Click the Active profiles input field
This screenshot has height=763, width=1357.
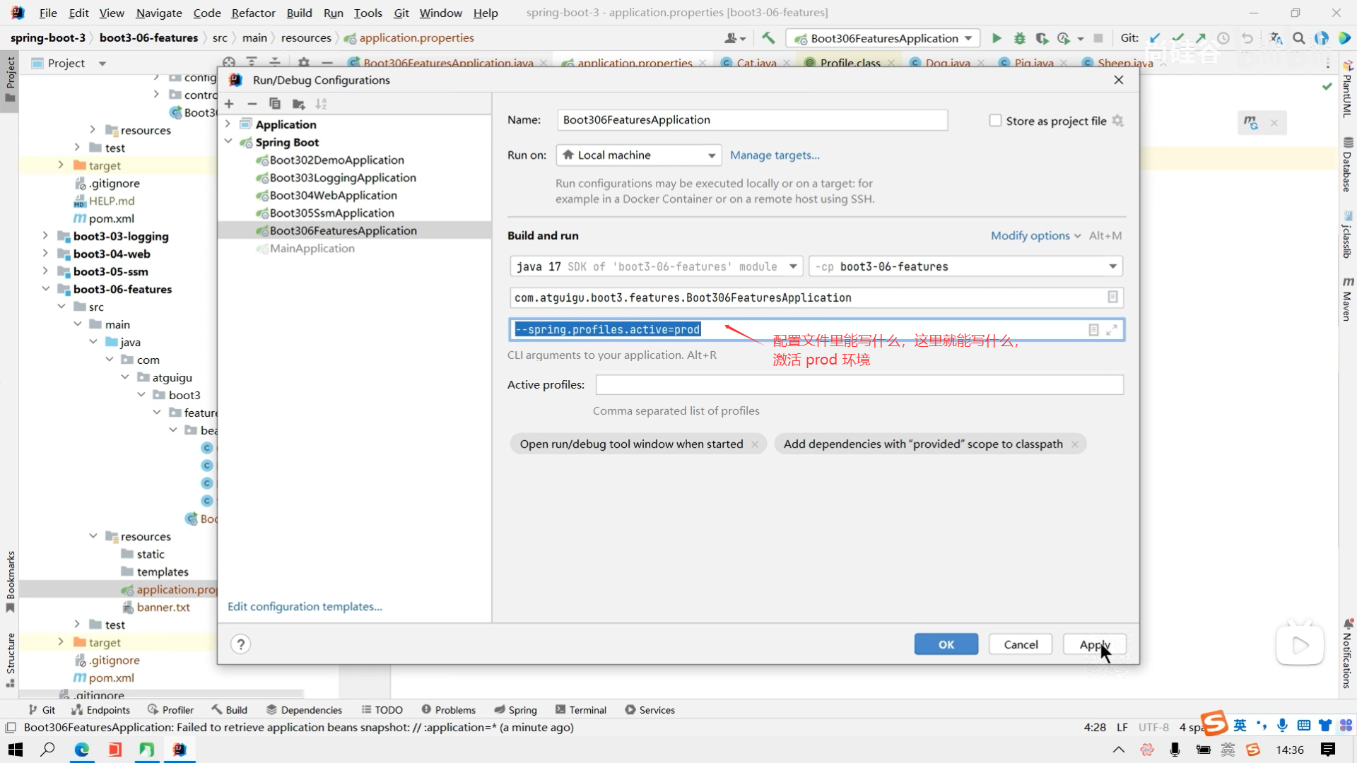(859, 385)
